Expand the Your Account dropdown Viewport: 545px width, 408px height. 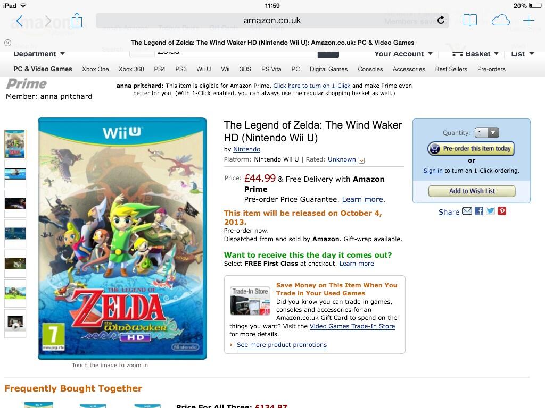tap(403, 54)
